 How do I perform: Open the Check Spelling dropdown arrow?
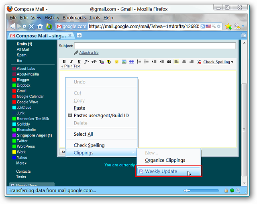pyautogui.click(x=232, y=62)
